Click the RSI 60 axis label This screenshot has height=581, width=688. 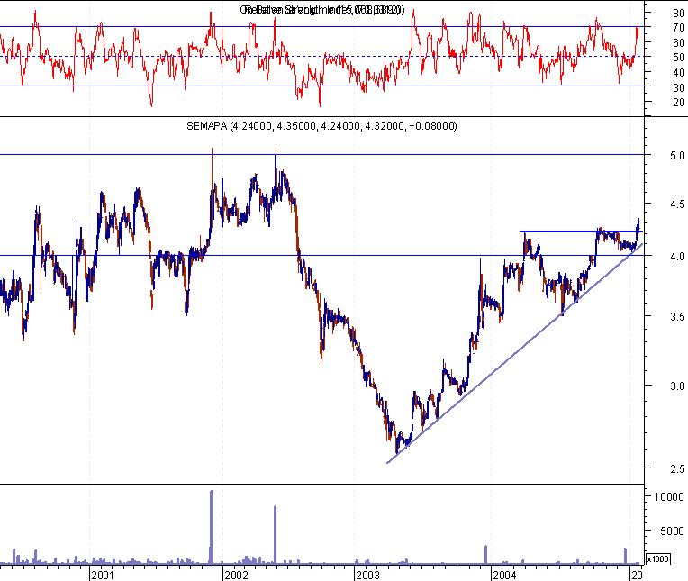click(x=679, y=42)
